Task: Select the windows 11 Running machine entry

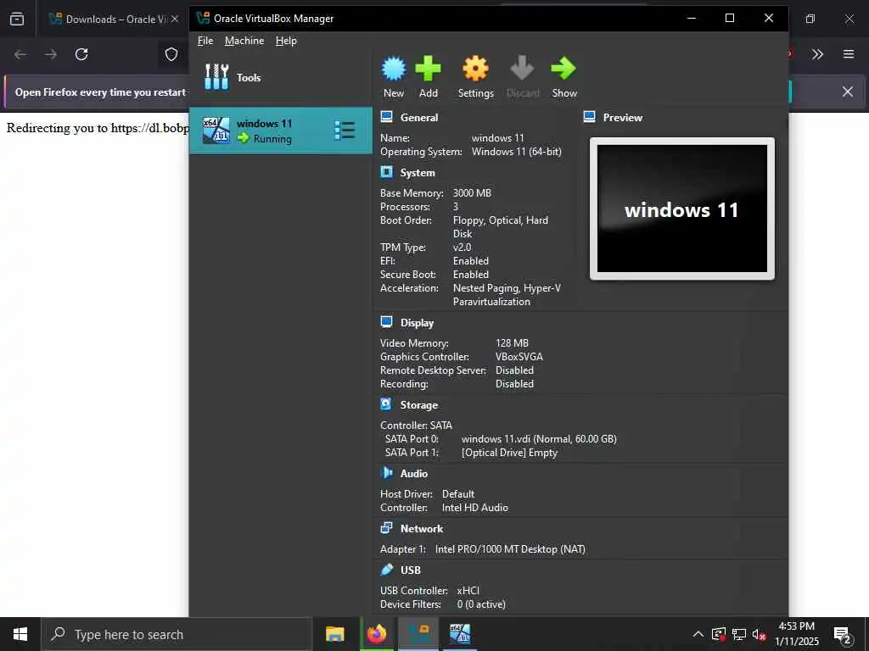Action: coord(280,131)
